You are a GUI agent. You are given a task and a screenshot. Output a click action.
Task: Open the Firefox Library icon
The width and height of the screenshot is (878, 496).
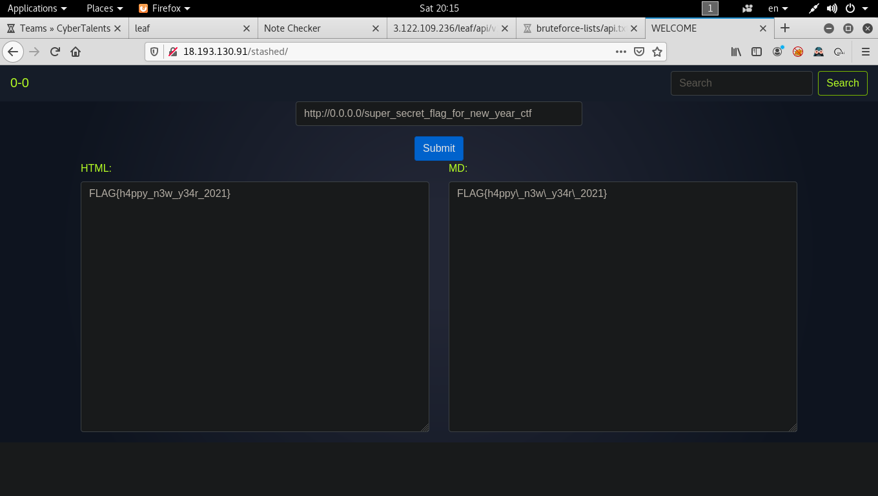tap(736, 52)
